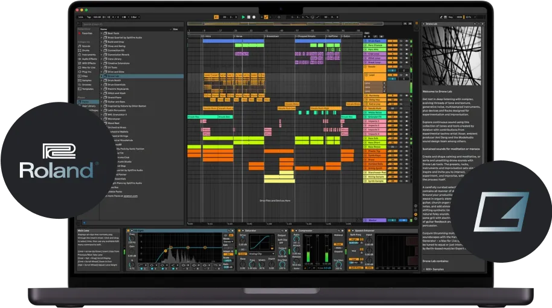Toggle the Saturator device on/off
Viewport: 552px width, 308px height.
[x=239, y=230]
